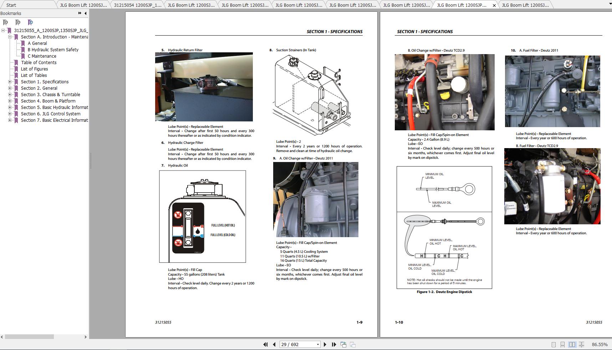Open the page number dropdown

318,344
